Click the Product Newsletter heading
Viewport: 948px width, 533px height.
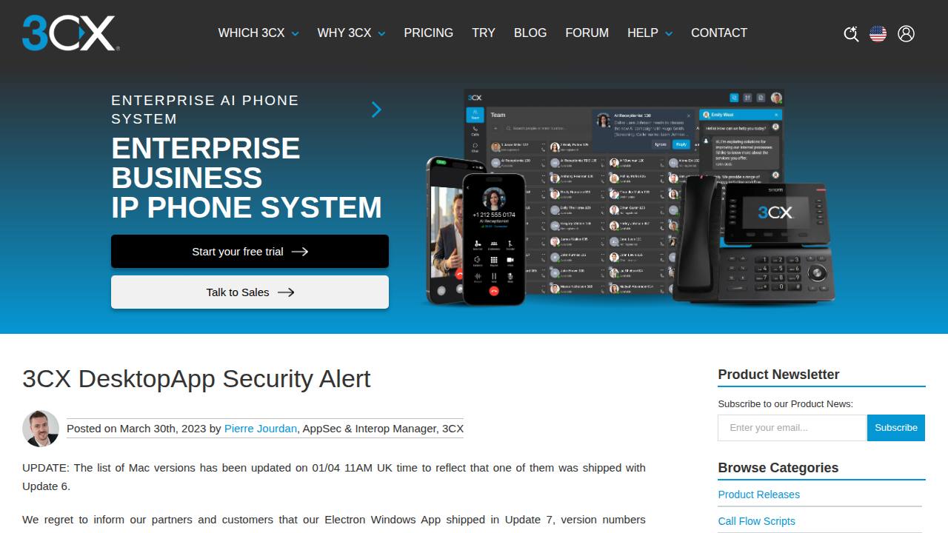pos(778,374)
